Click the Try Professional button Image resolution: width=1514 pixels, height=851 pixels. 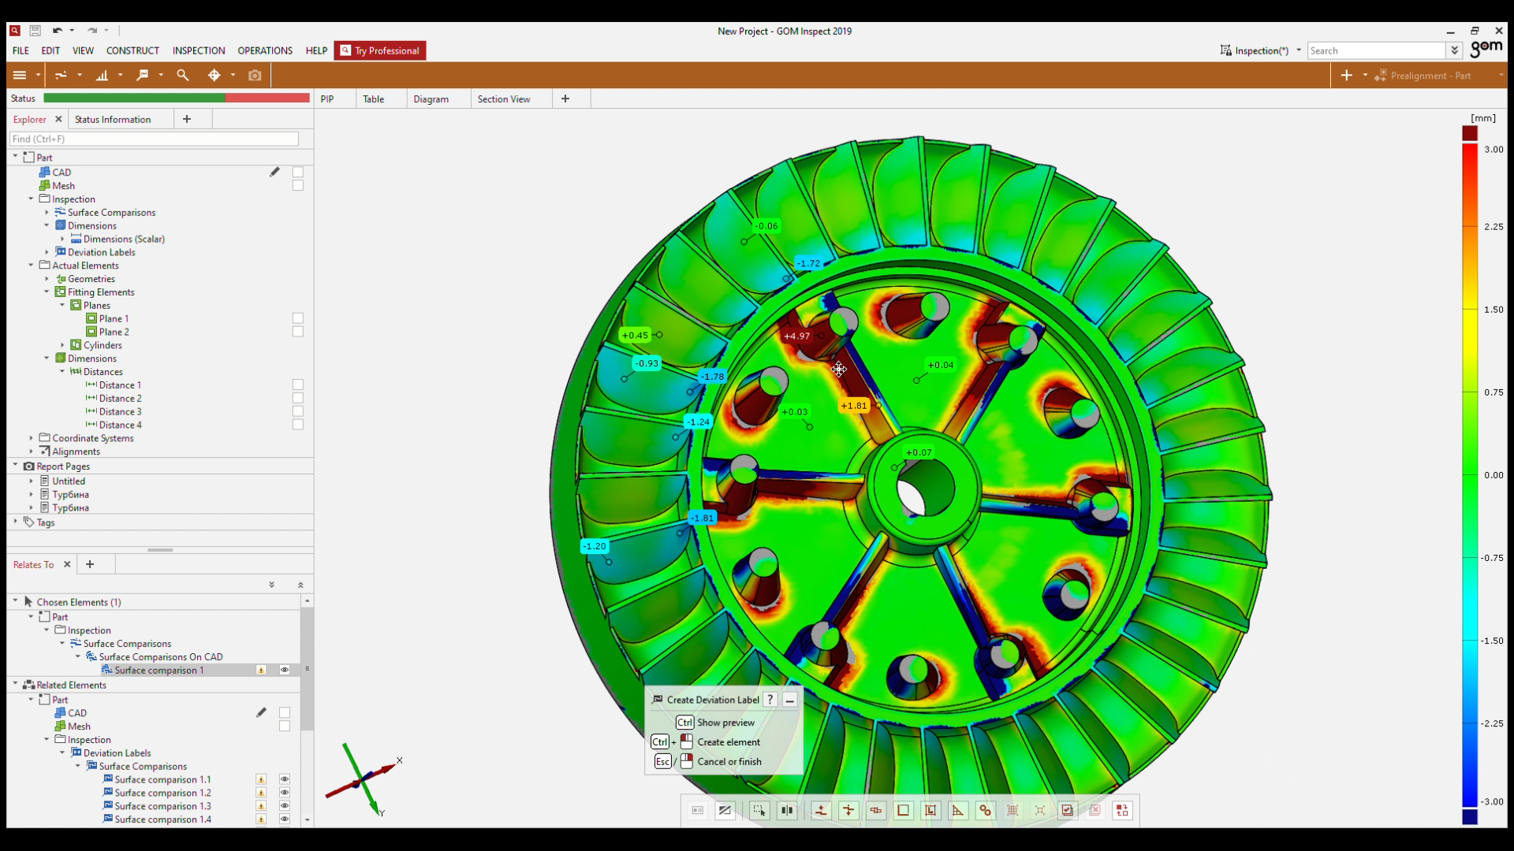pyautogui.click(x=380, y=50)
